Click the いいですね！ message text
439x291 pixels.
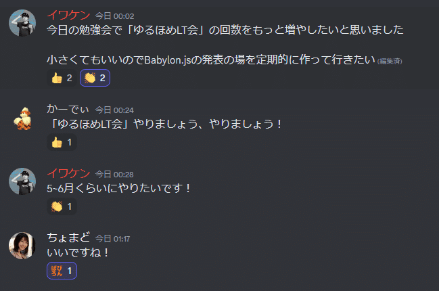click(x=78, y=253)
